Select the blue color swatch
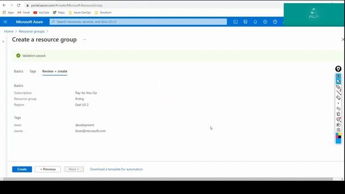 [339, 141]
